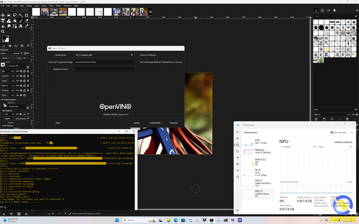Click the taskbar Search box

click(139, 220)
